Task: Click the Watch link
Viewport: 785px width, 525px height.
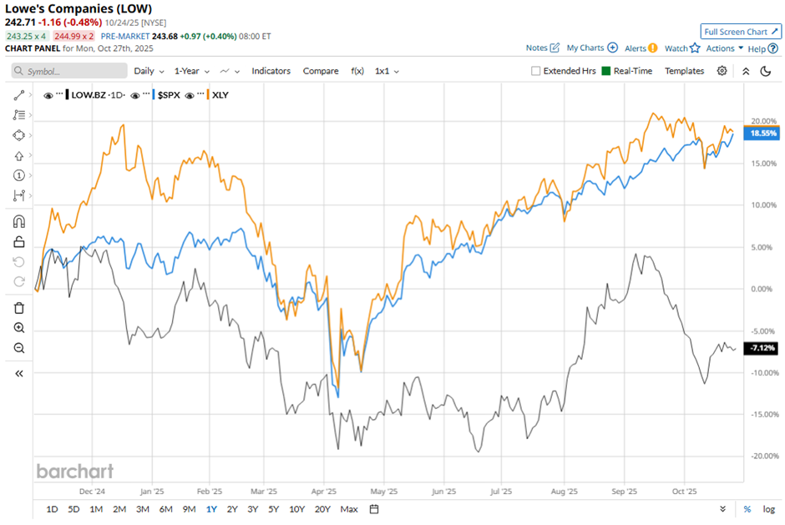Action: click(x=676, y=48)
